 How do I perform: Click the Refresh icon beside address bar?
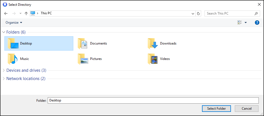pyautogui.click(x=198, y=13)
